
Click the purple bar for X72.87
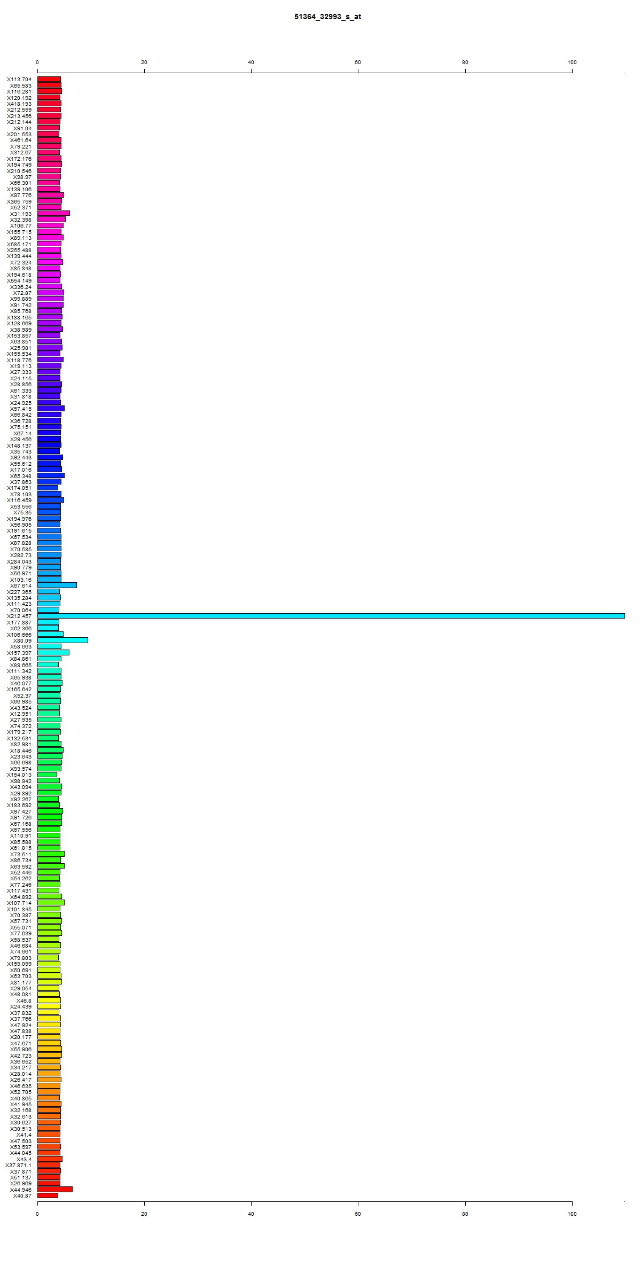point(51,292)
